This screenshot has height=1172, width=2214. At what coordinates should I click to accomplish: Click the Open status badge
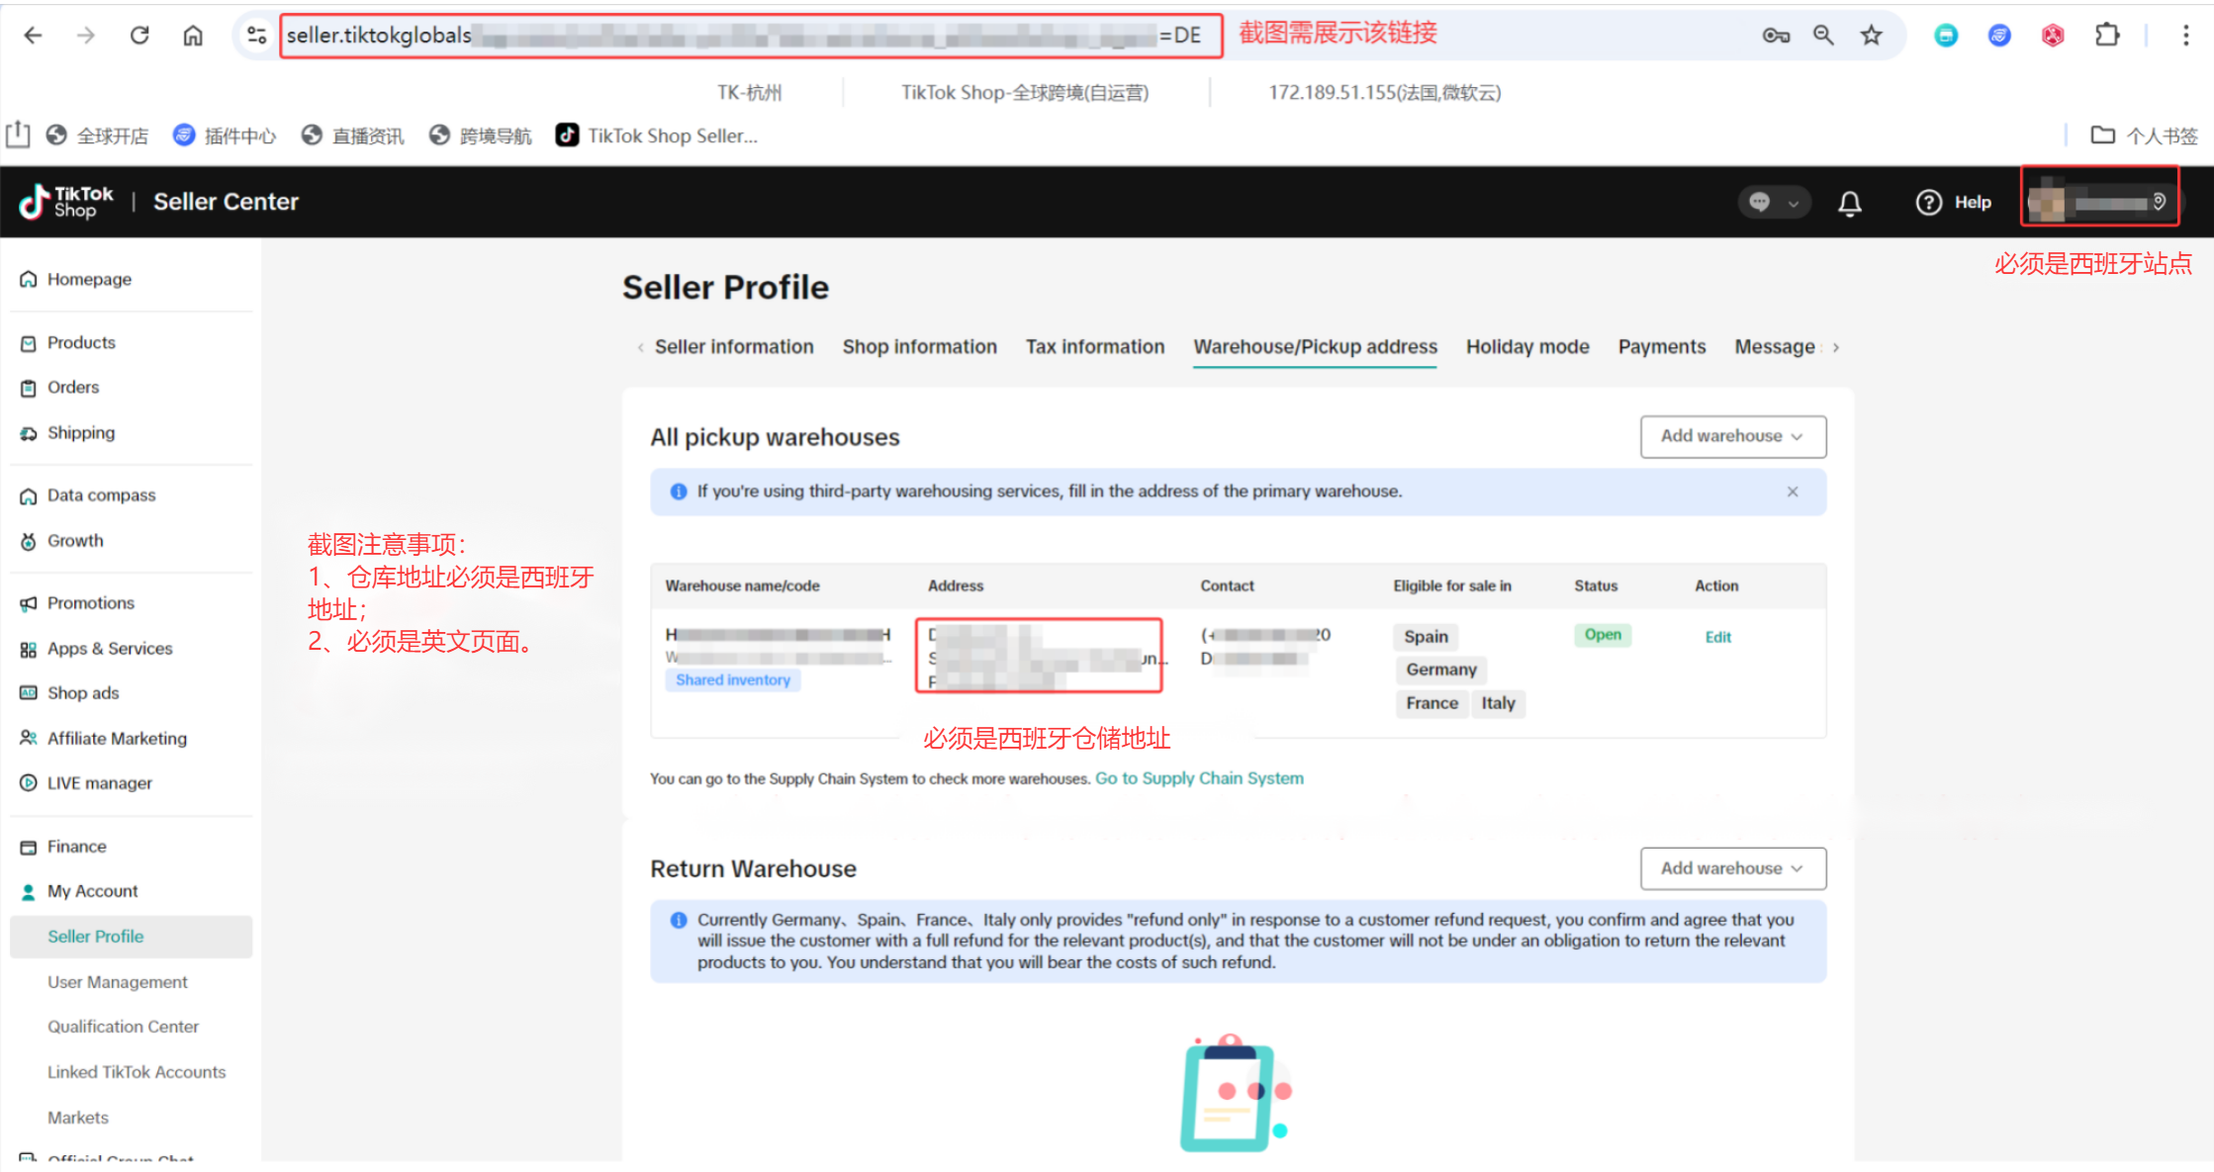[x=1603, y=635]
